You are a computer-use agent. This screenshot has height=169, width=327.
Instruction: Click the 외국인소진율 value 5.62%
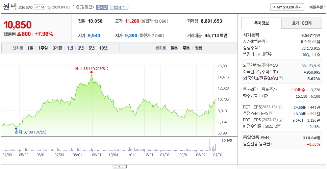point(313,79)
